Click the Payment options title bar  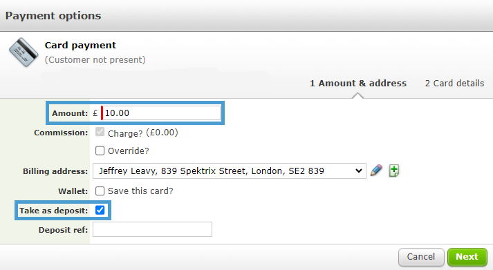click(246, 16)
